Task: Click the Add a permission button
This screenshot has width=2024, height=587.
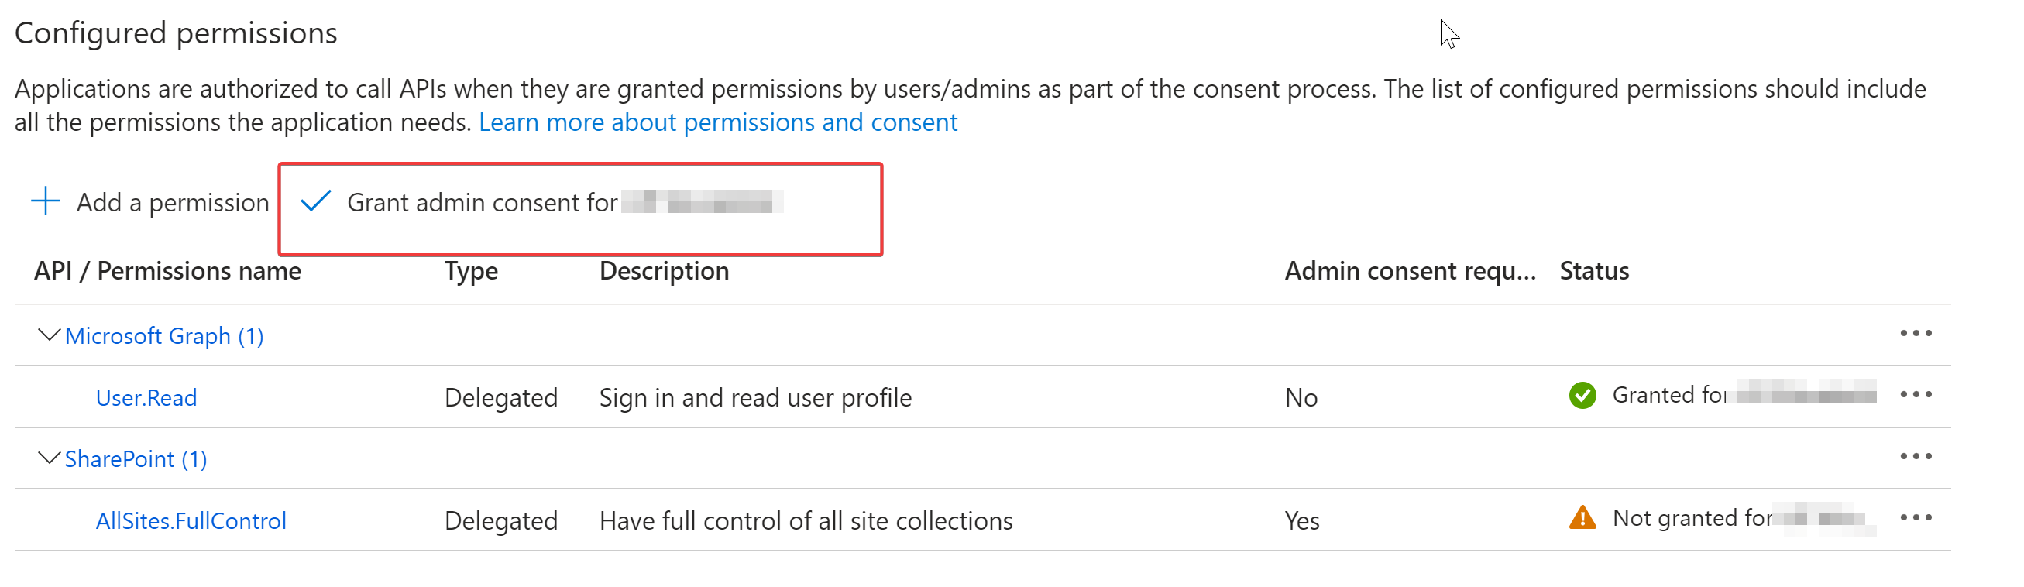Action: click(x=172, y=203)
